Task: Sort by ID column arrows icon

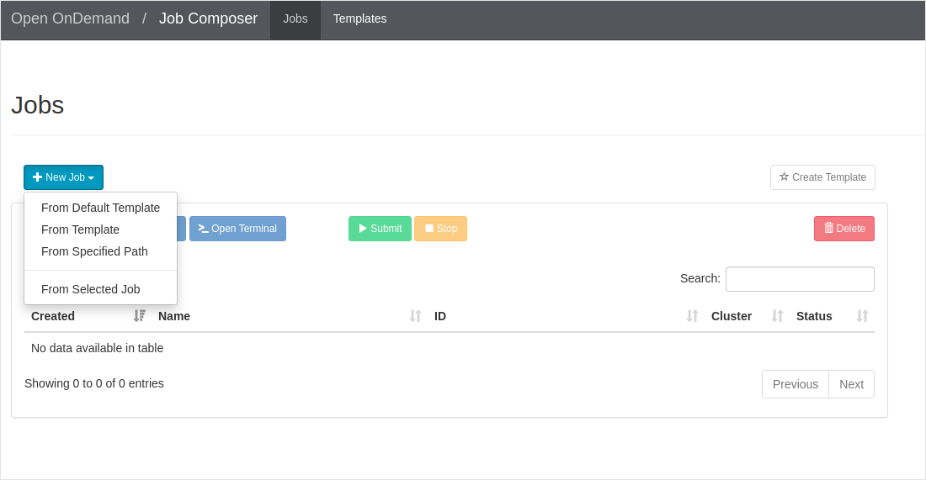Action: (x=692, y=316)
